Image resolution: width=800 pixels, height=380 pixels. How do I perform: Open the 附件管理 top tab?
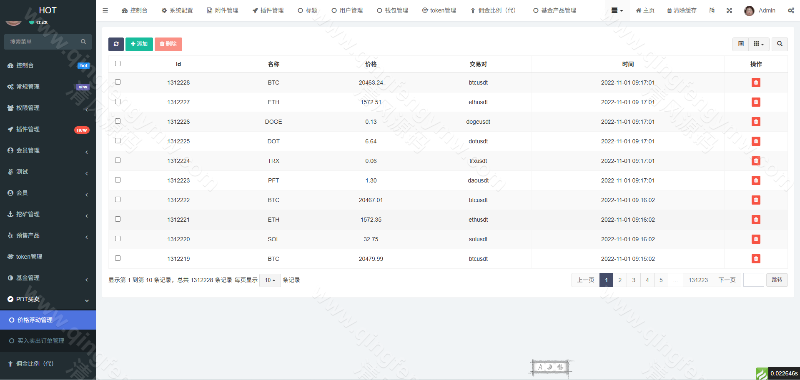pyautogui.click(x=223, y=10)
